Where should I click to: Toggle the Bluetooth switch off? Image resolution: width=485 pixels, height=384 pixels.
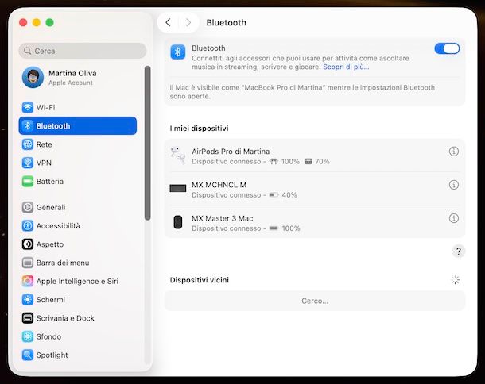[447, 48]
